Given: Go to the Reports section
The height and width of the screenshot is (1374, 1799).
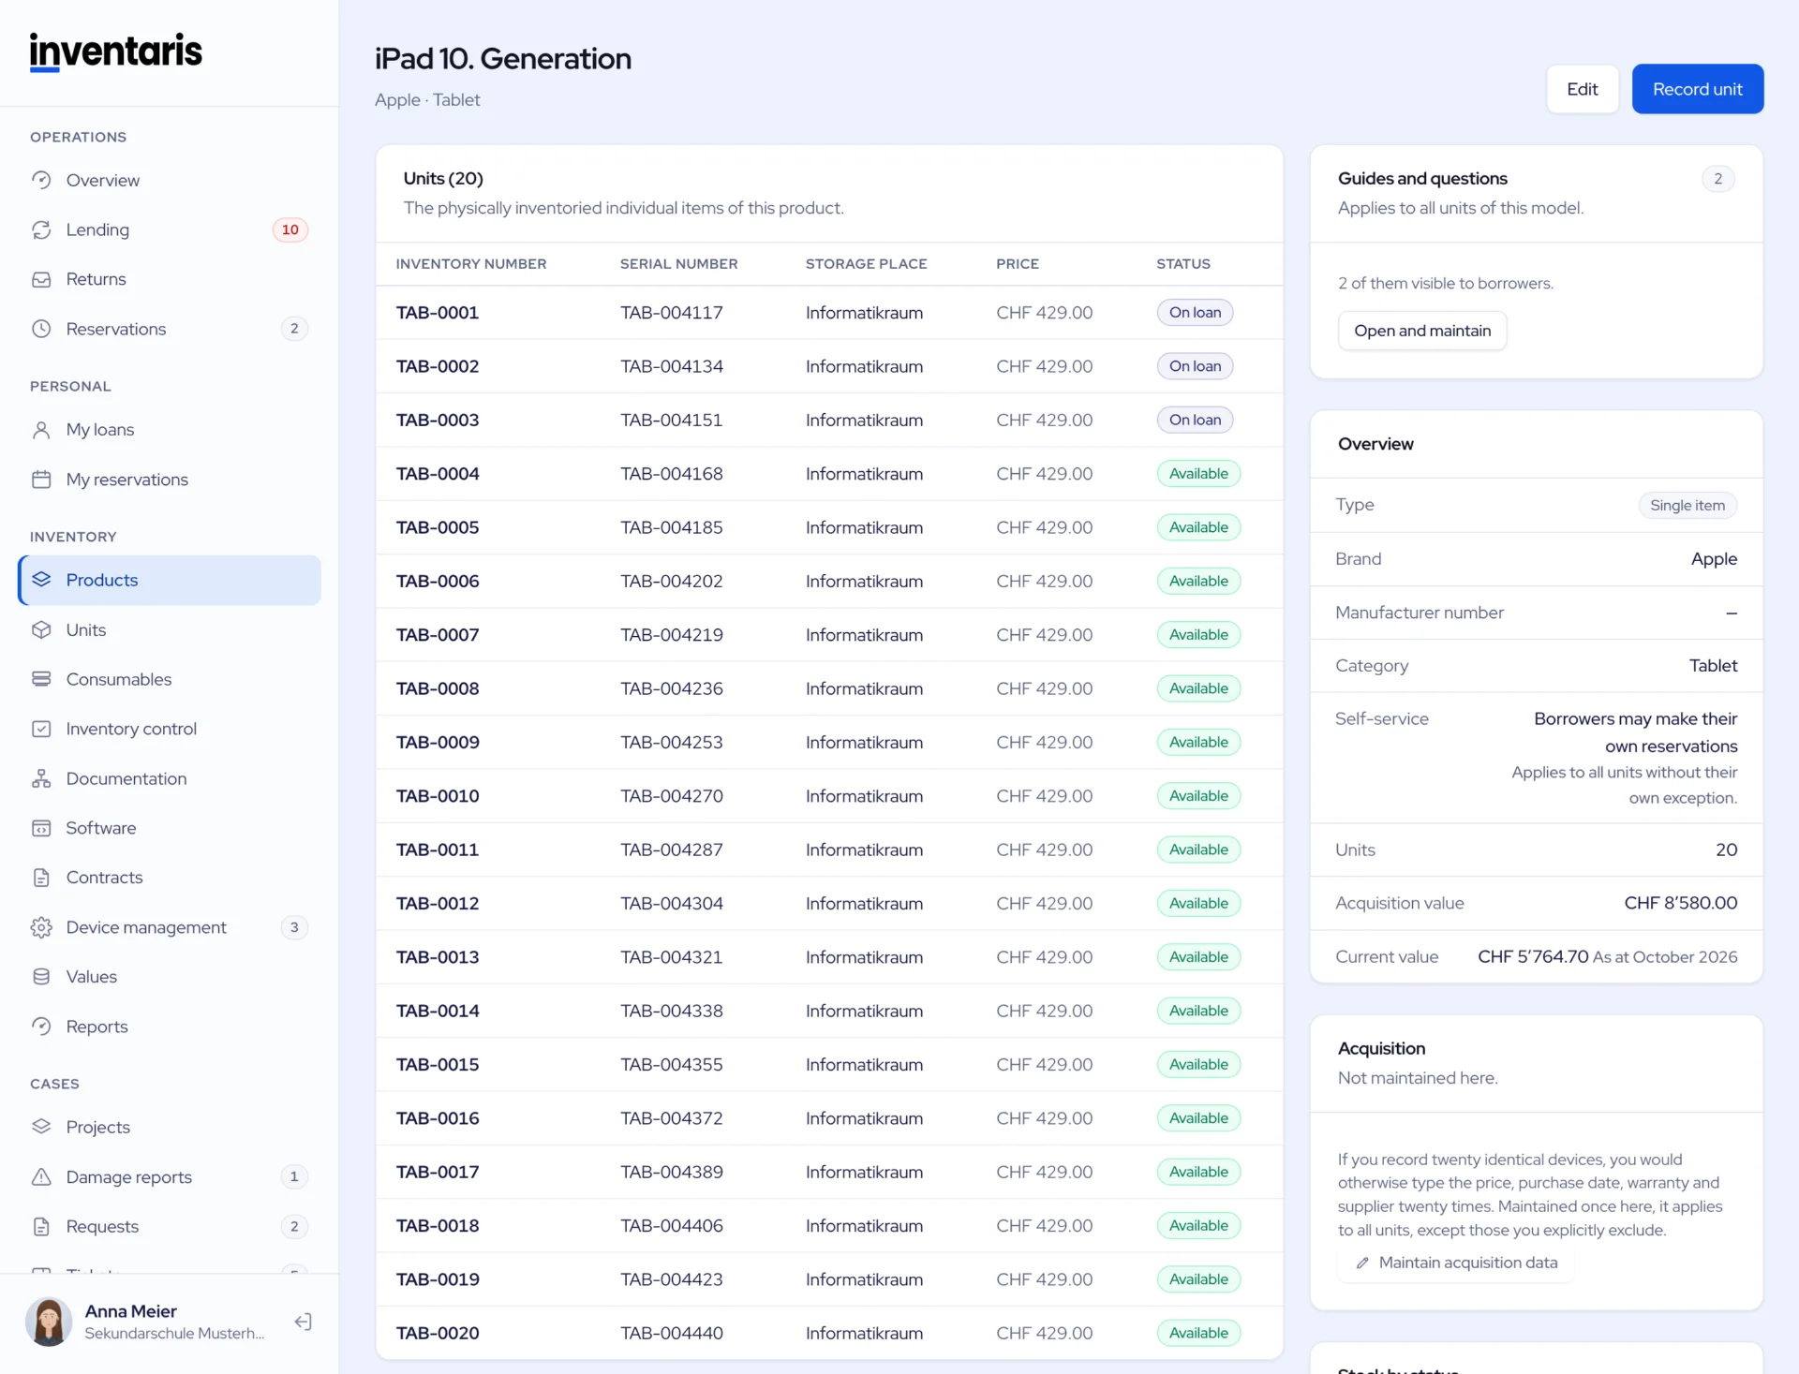Looking at the screenshot, I should pos(170,1027).
